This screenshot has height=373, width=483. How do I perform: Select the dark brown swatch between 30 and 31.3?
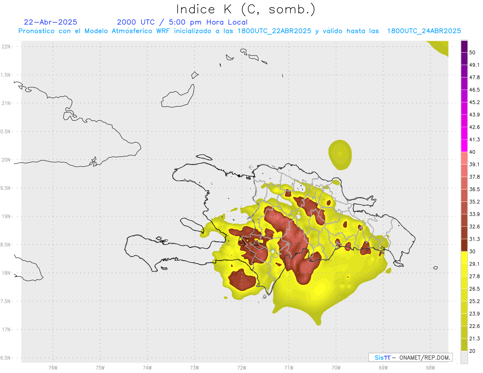464,245
